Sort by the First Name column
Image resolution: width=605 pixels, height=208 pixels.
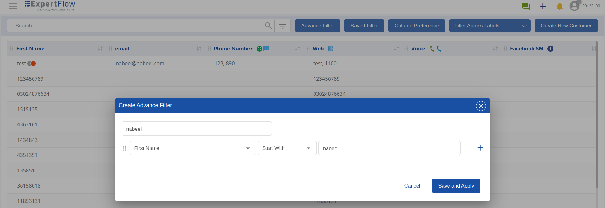[x=100, y=49]
